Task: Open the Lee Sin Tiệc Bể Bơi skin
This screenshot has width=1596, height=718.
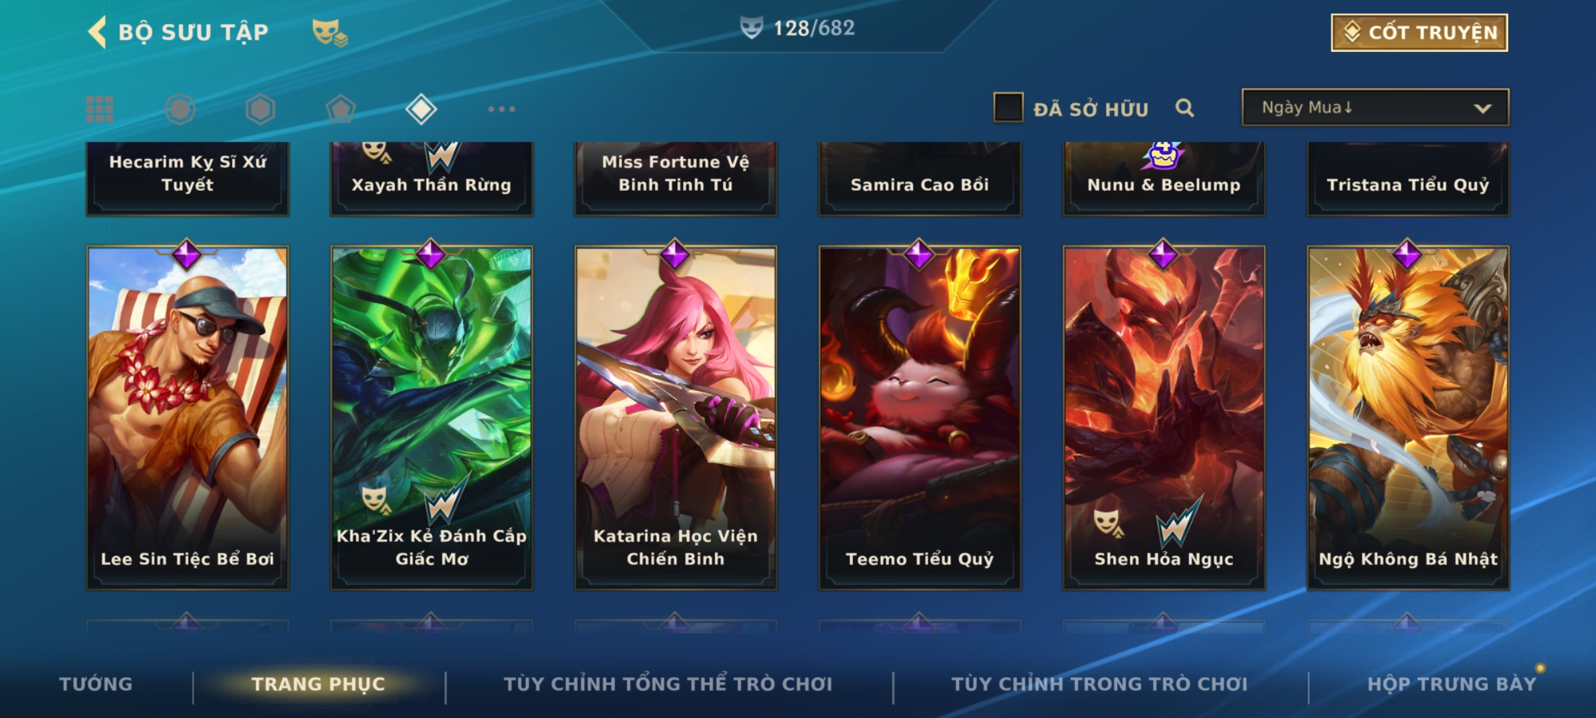Action: (x=188, y=418)
